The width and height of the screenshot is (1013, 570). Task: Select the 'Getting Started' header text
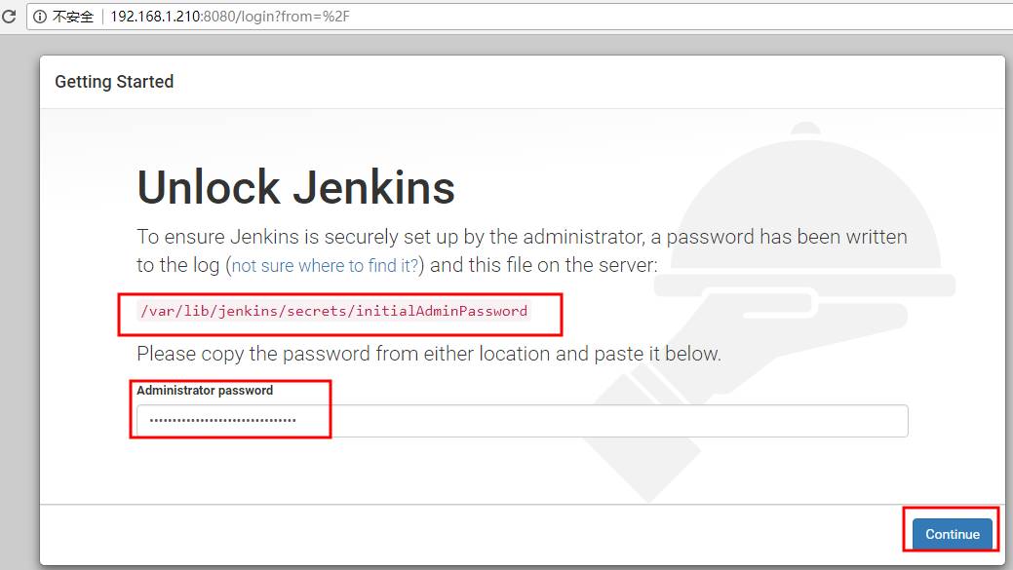(x=114, y=82)
